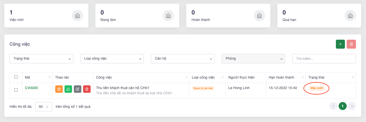Viewport: 366px width, 122px height.
Task: Check the checkbox for row CV0020
Action: (x=16, y=90)
